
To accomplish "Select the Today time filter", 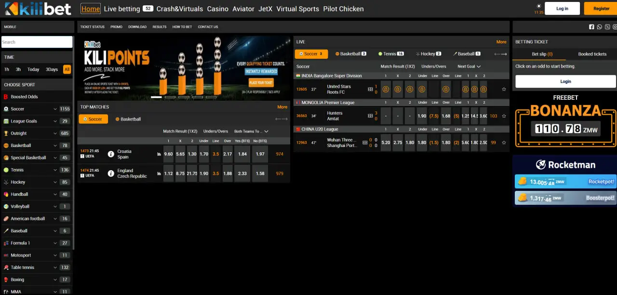I will tap(33, 69).
